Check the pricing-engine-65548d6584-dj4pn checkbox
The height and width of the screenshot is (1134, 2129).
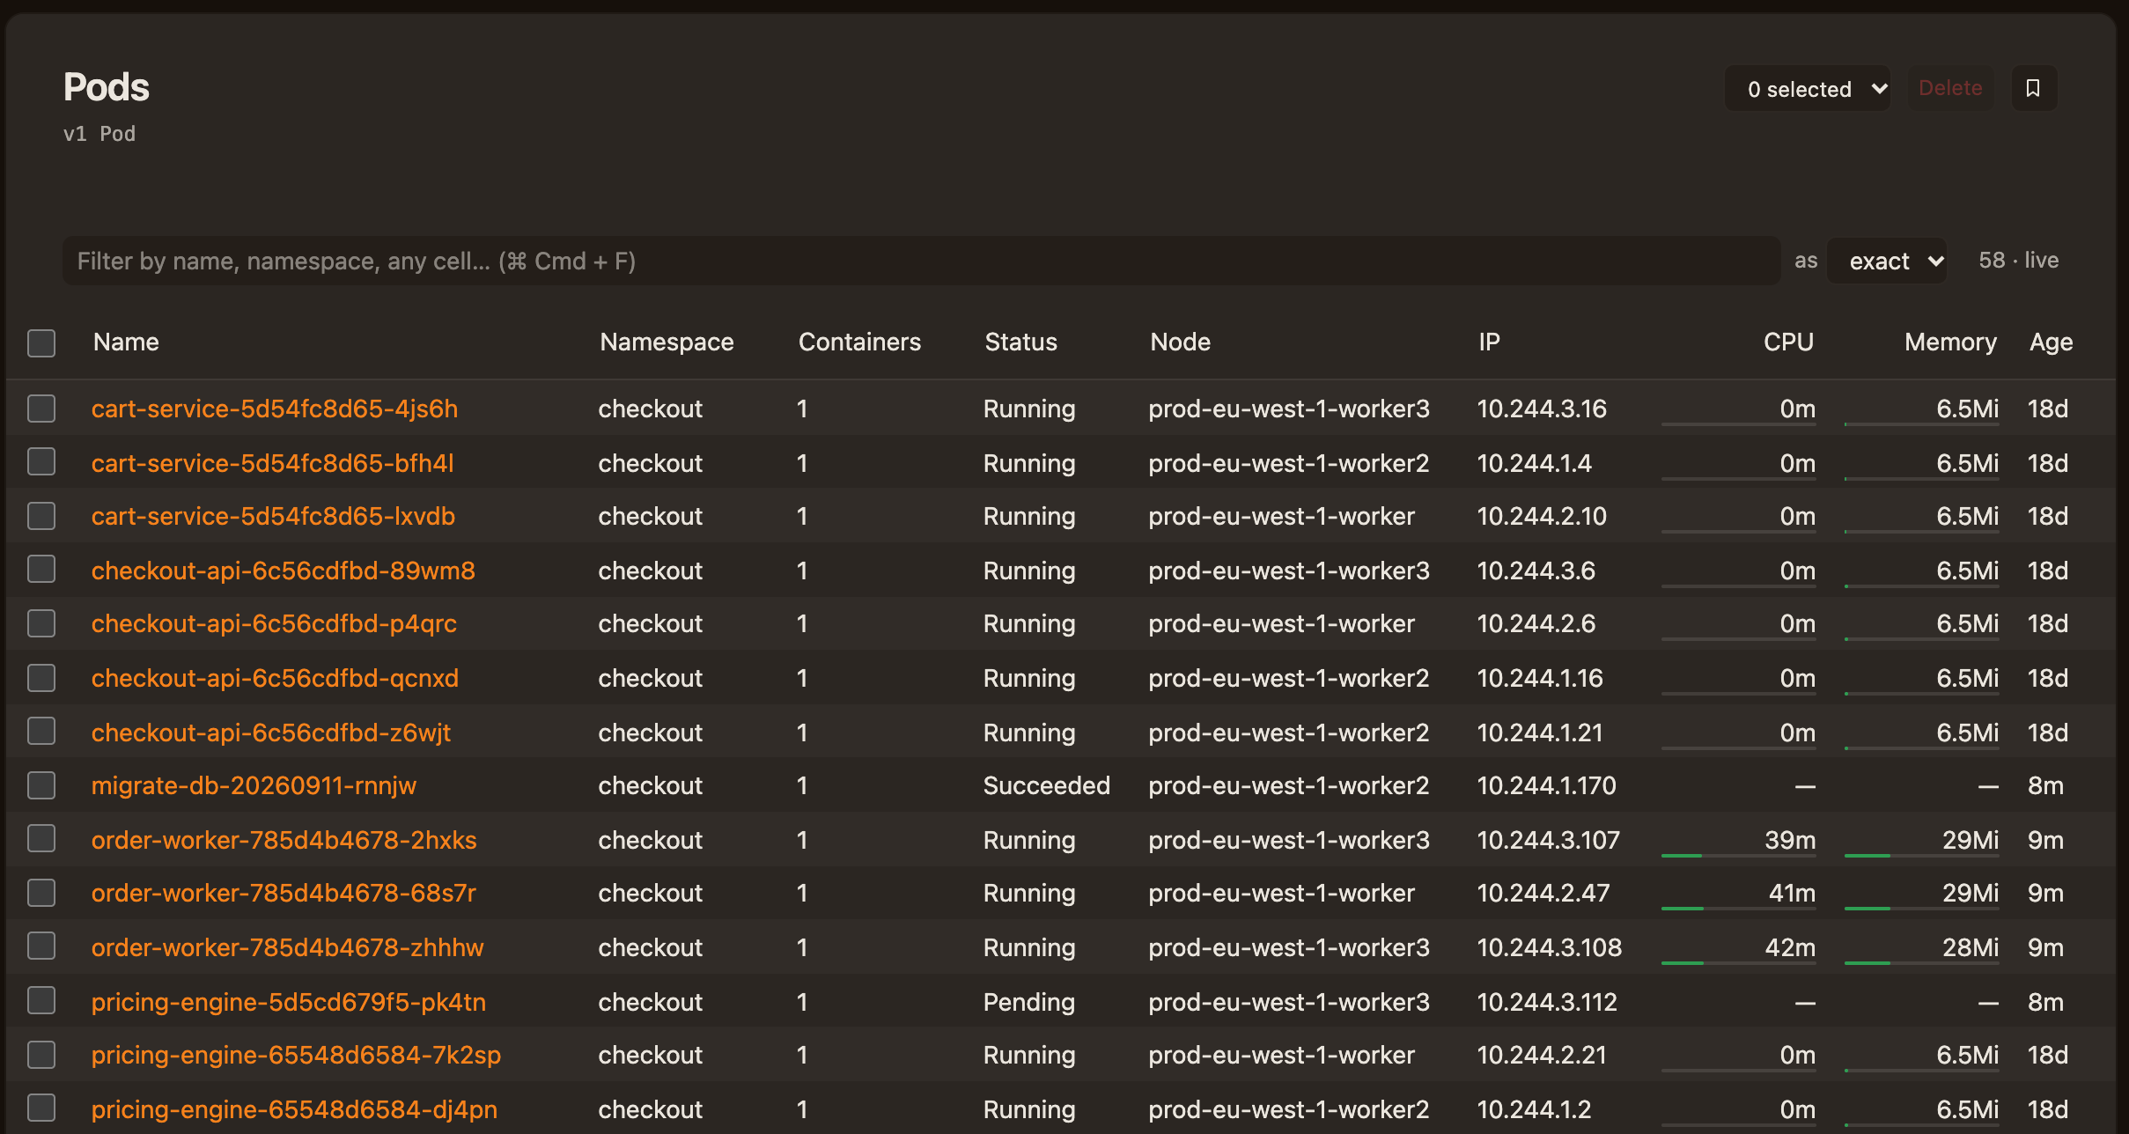41,1108
